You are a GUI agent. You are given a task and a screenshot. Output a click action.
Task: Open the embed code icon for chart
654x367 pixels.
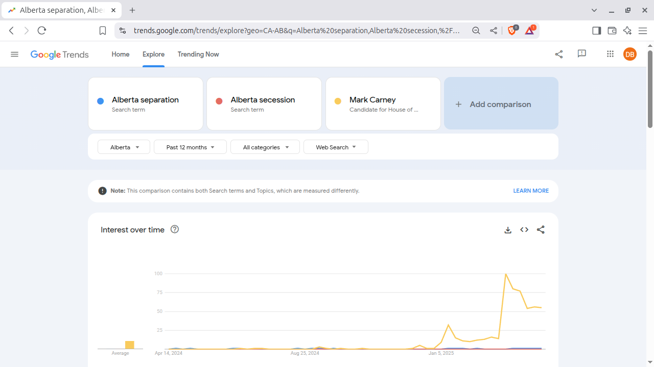click(x=524, y=230)
